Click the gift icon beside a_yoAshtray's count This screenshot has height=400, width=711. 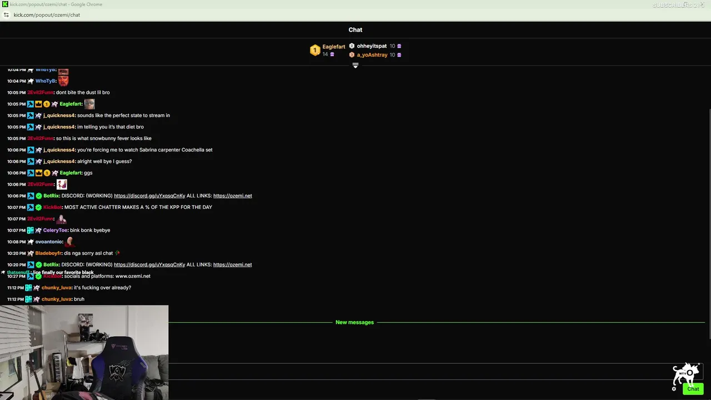point(399,55)
